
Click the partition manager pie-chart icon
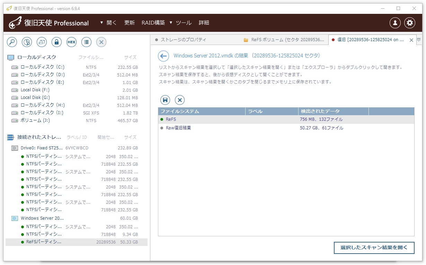pyautogui.click(x=27, y=42)
